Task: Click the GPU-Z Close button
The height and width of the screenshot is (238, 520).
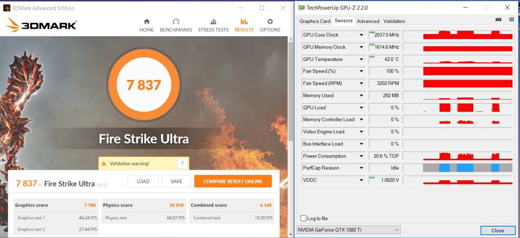Action: point(498,230)
